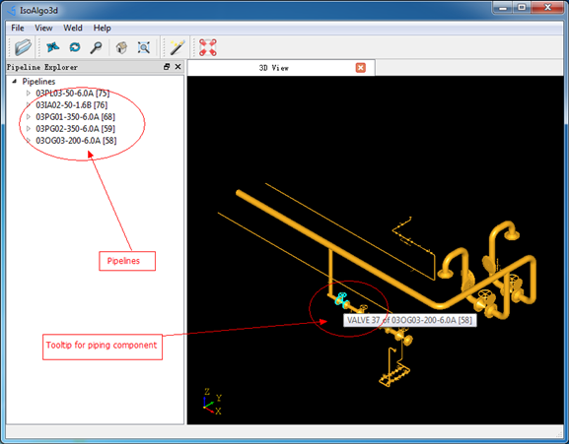Choose the magnifier zoom tool icon
Screen dimensions: 569x444
coord(97,47)
